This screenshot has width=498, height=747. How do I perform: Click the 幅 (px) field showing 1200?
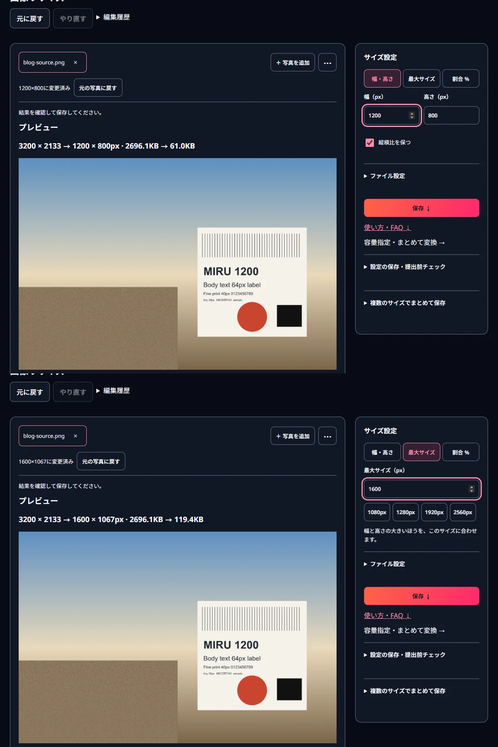point(392,115)
